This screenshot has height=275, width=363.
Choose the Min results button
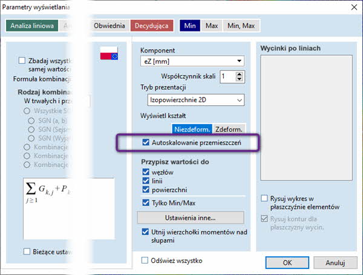click(x=190, y=26)
